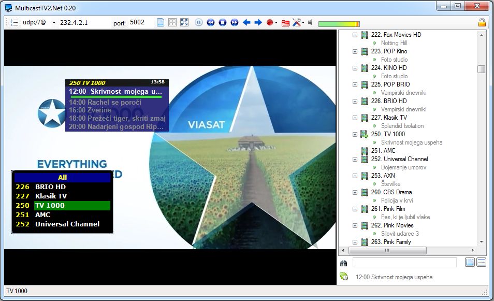Click the Številke program entry

[390, 184]
